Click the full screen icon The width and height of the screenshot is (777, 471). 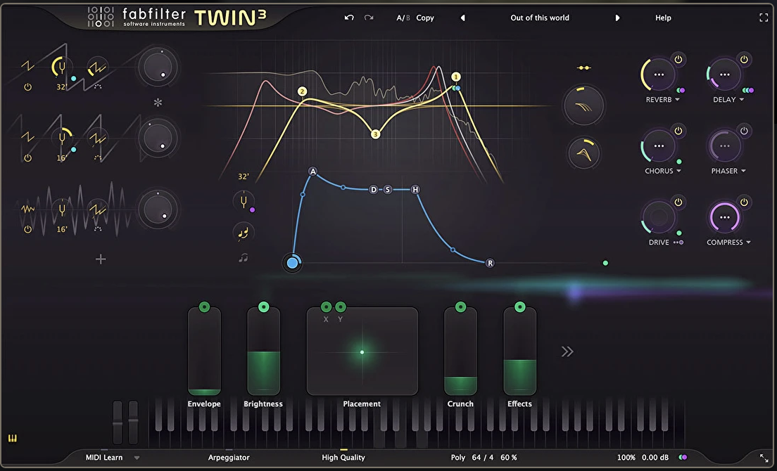764,18
